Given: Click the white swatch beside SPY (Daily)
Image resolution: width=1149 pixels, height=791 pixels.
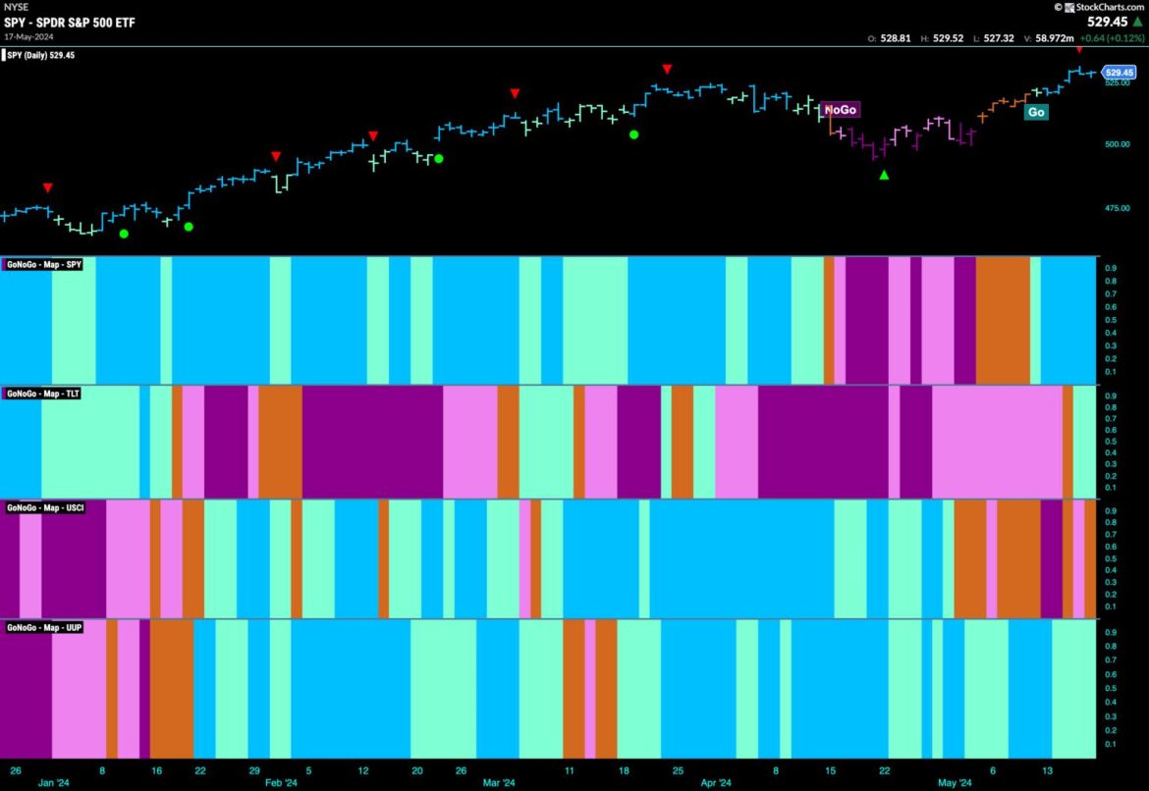Looking at the screenshot, I should [6, 55].
